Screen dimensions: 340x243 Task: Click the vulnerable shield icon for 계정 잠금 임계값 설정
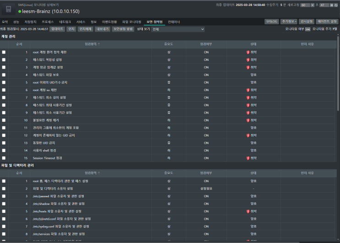pyautogui.click(x=248, y=67)
